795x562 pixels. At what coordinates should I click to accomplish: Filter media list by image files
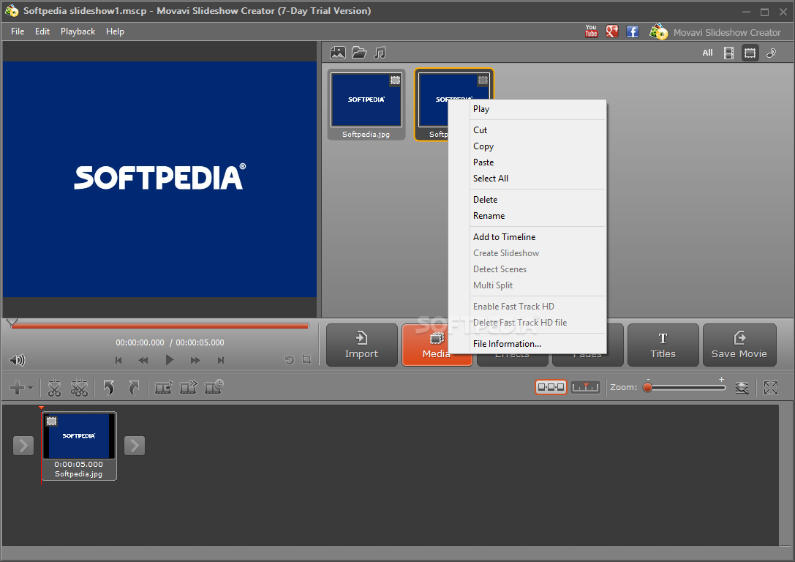[x=750, y=53]
